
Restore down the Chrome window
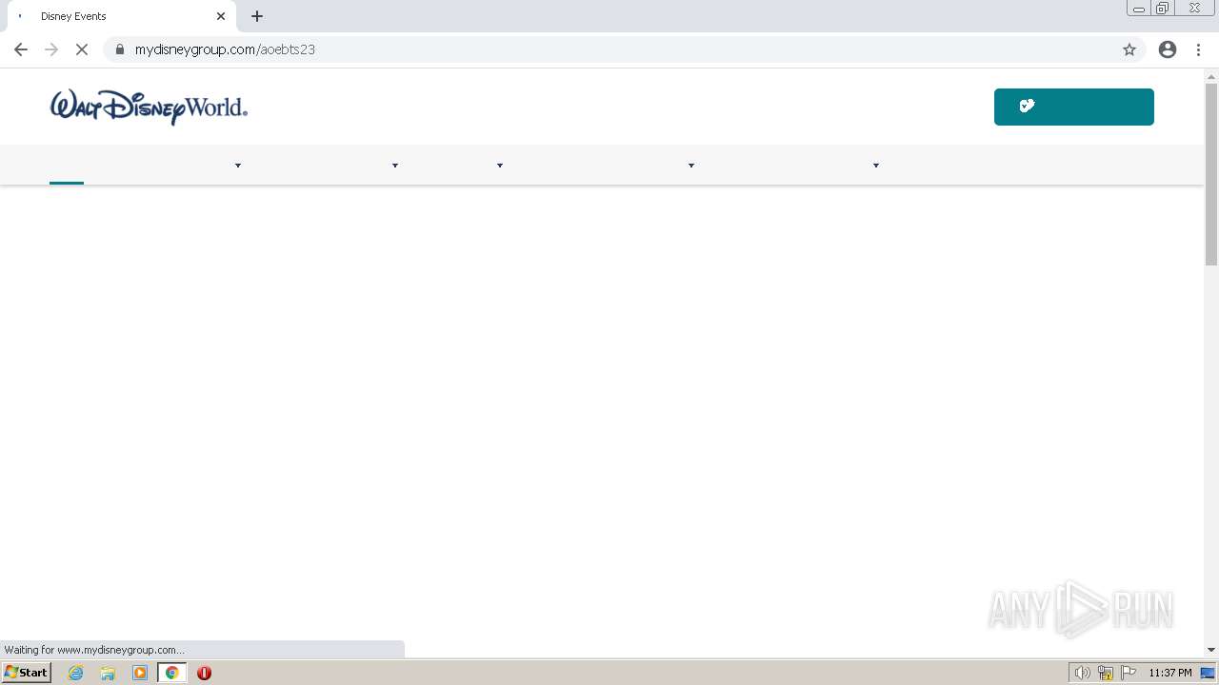1163,9
